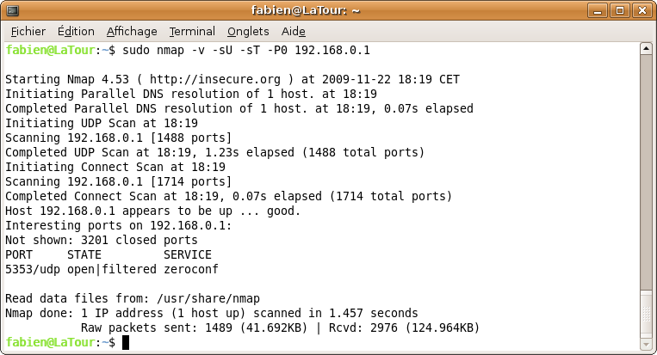Screen dimensions: 657x355
Task: Close the terminal window
Action: (644, 10)
